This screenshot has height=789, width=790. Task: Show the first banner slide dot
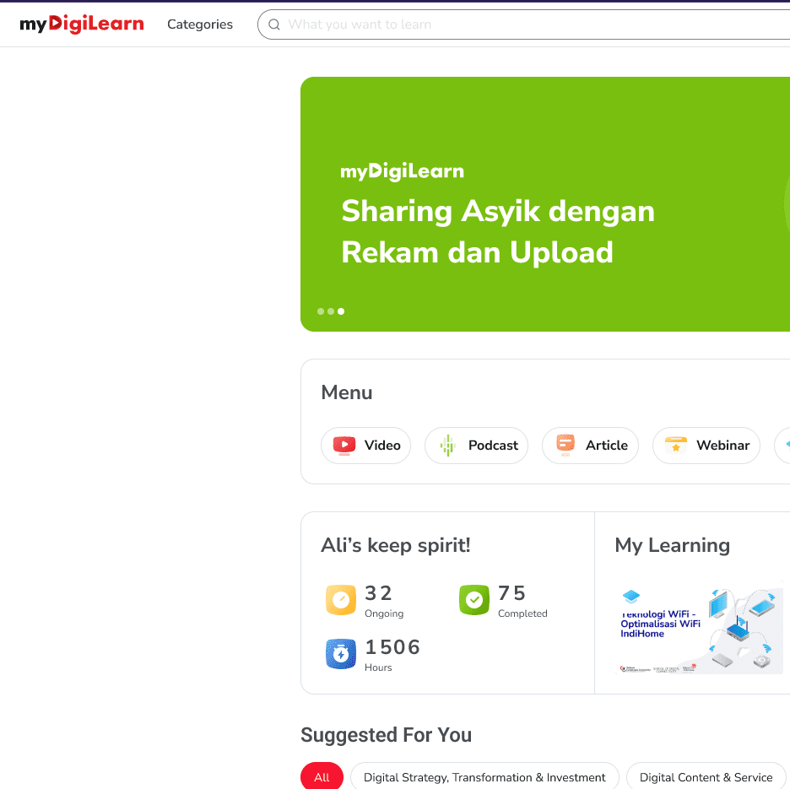coord(321,311)
